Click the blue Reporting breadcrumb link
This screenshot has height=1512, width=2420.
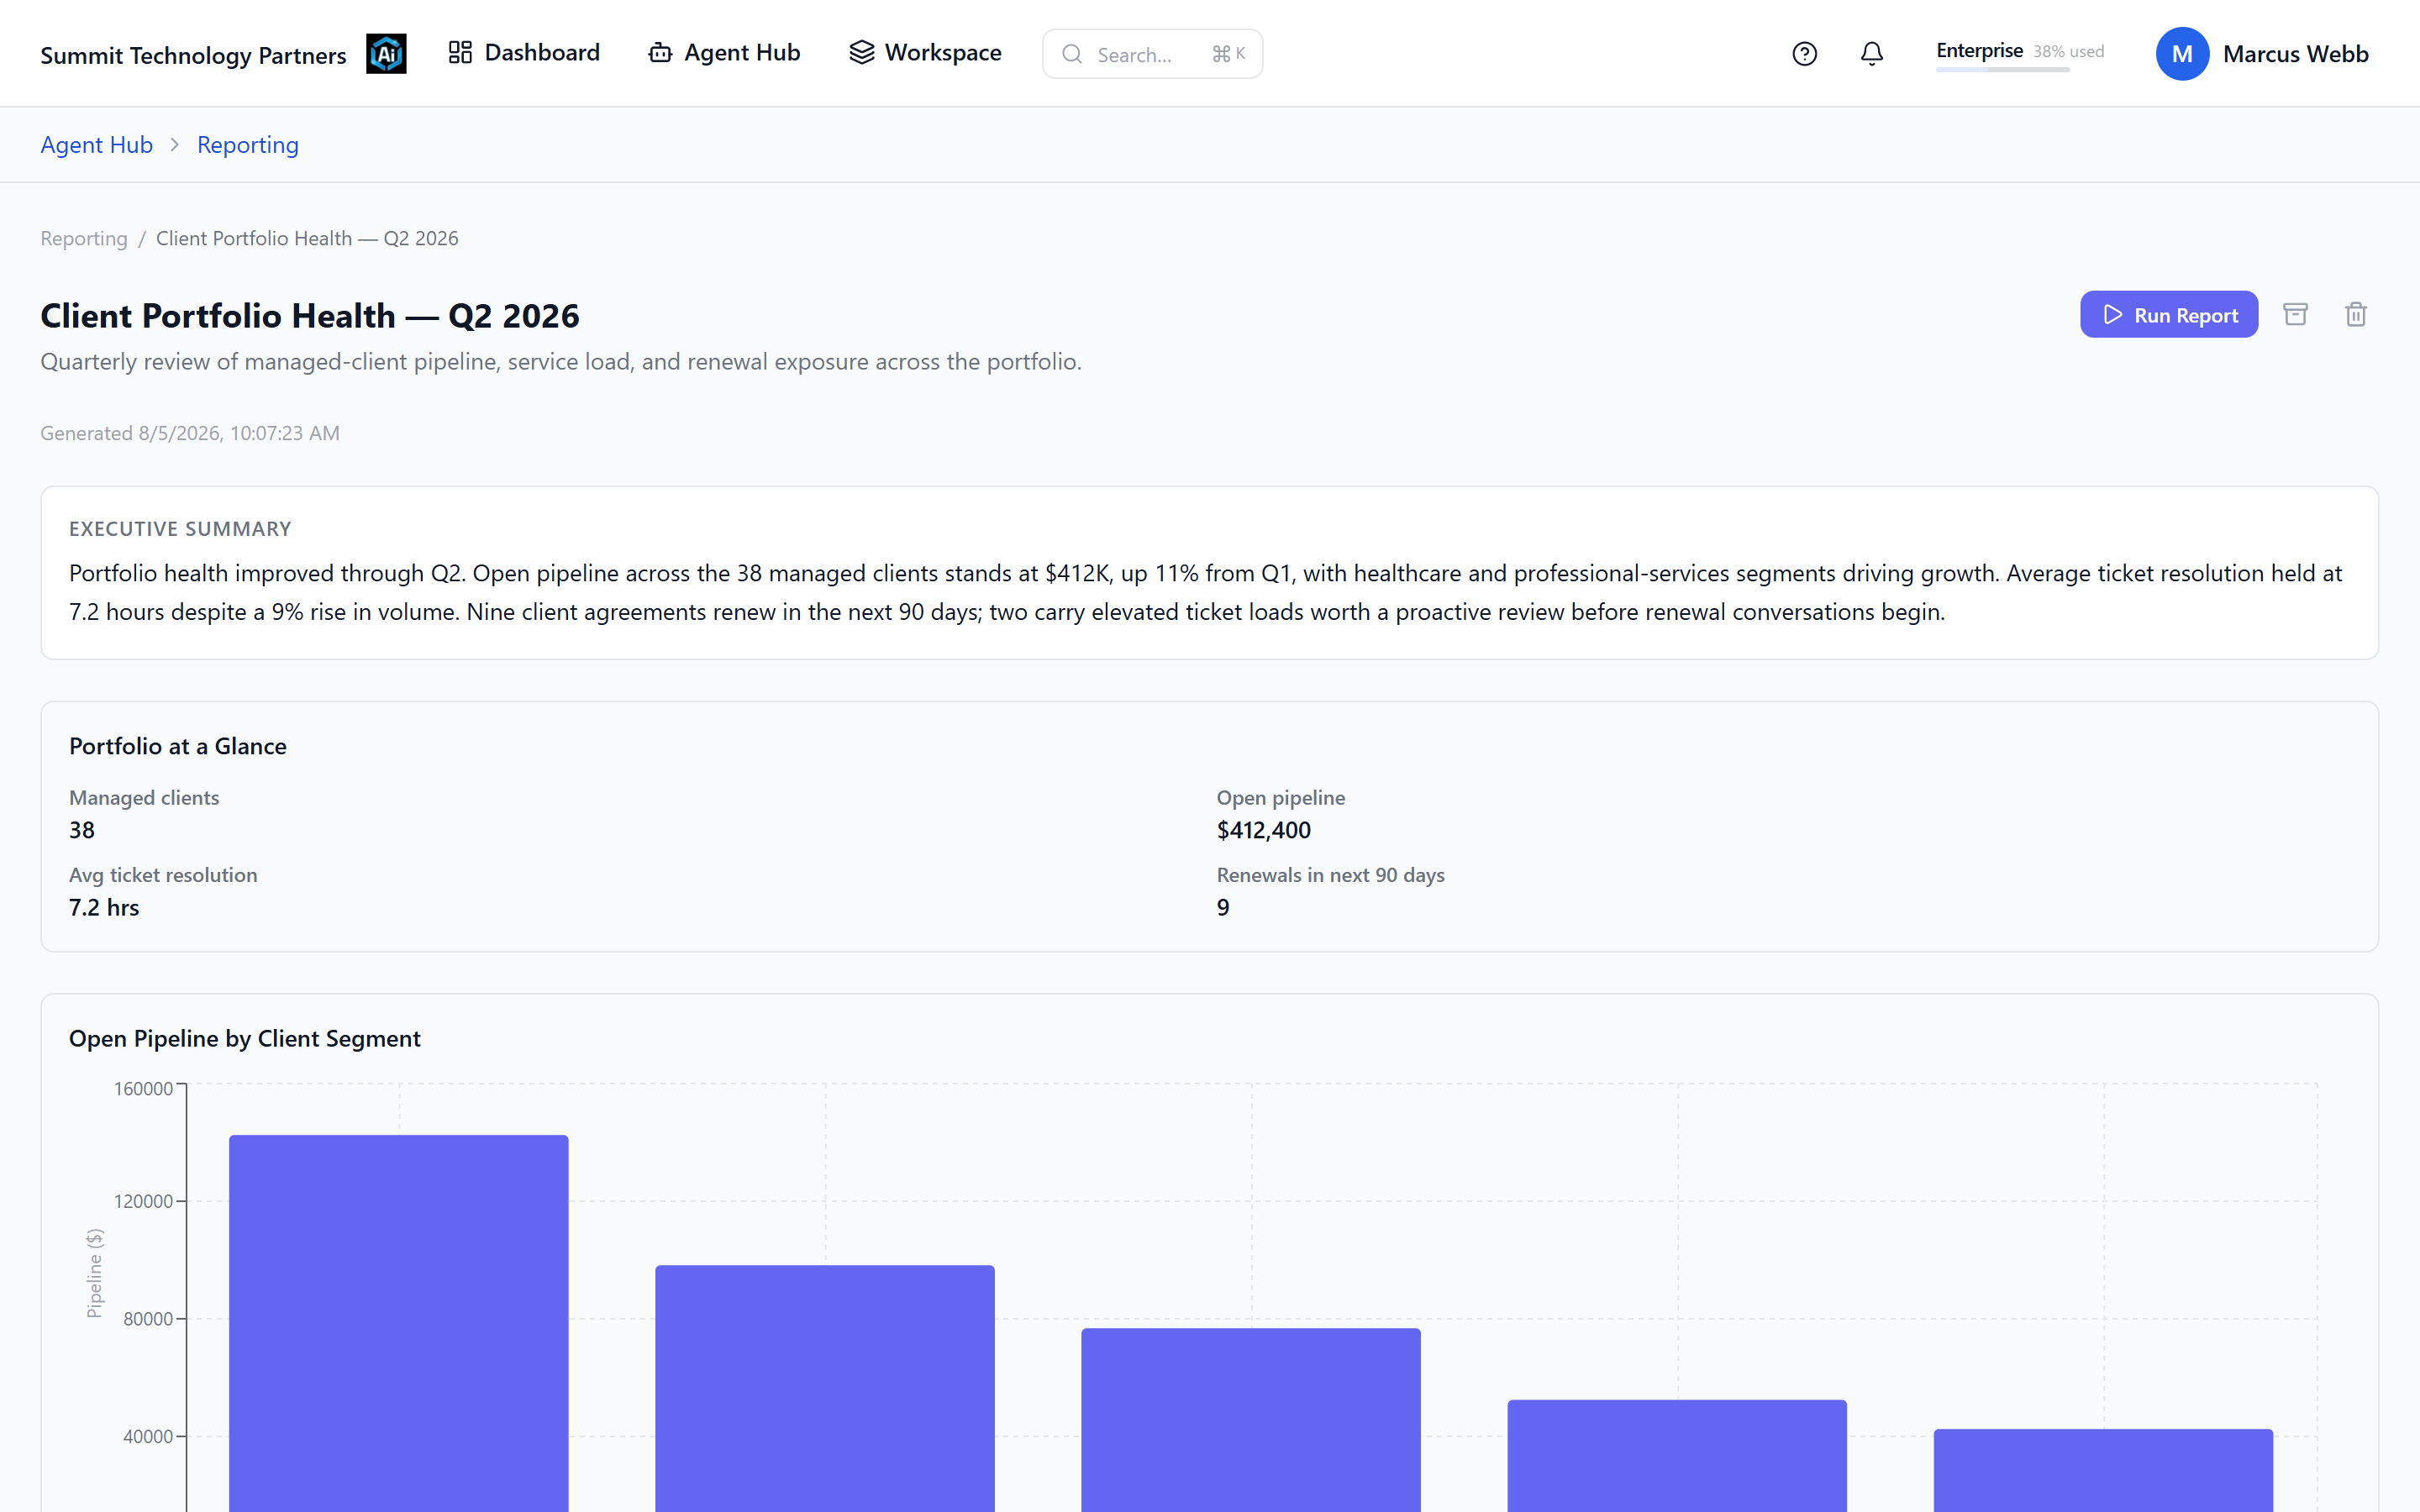[x=248, y=145]
